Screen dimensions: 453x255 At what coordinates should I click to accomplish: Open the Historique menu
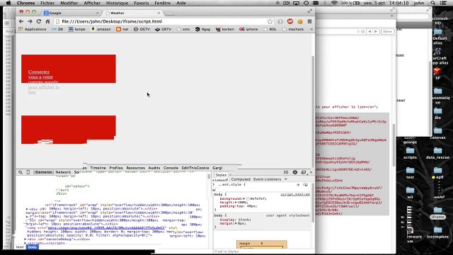pos(117,3)
